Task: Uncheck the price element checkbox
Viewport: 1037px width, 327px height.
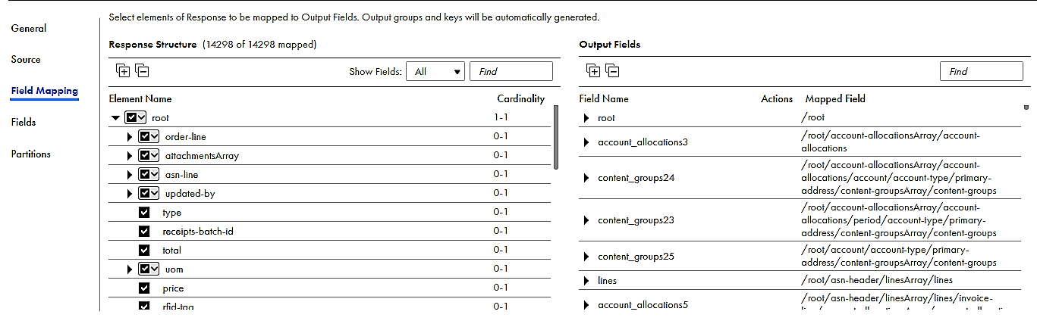Action: [144, 288]
